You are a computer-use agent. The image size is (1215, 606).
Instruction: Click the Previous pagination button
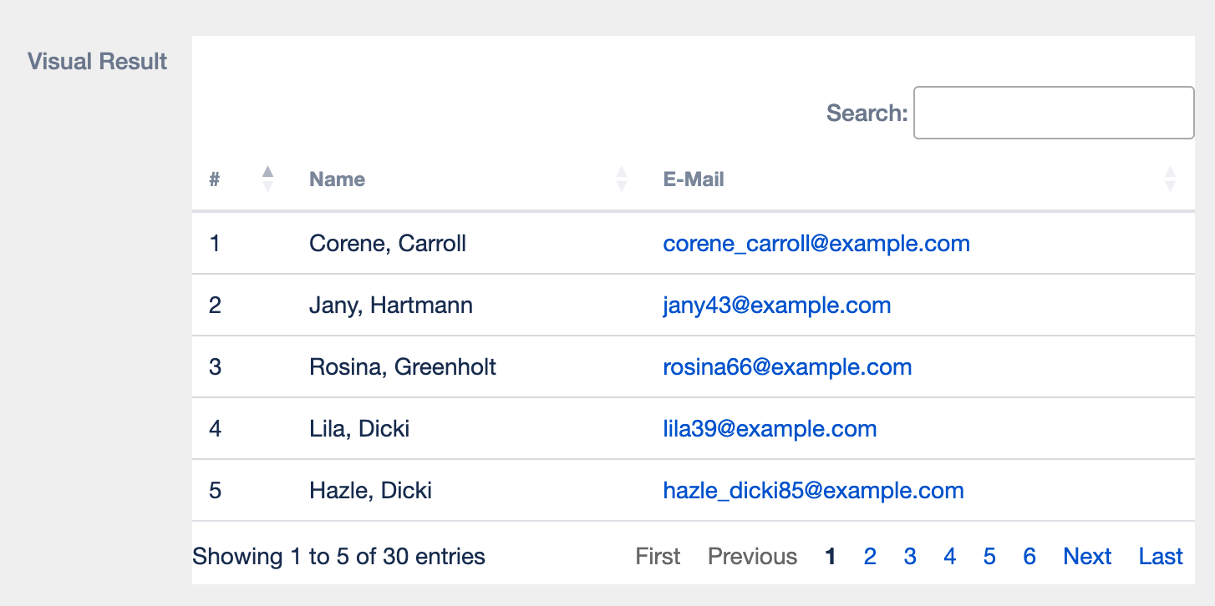point(752,557)
